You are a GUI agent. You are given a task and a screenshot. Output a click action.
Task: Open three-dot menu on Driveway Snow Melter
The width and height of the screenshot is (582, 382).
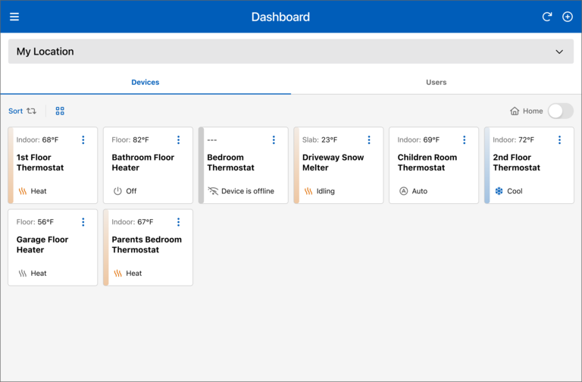[x=369, y=140]
